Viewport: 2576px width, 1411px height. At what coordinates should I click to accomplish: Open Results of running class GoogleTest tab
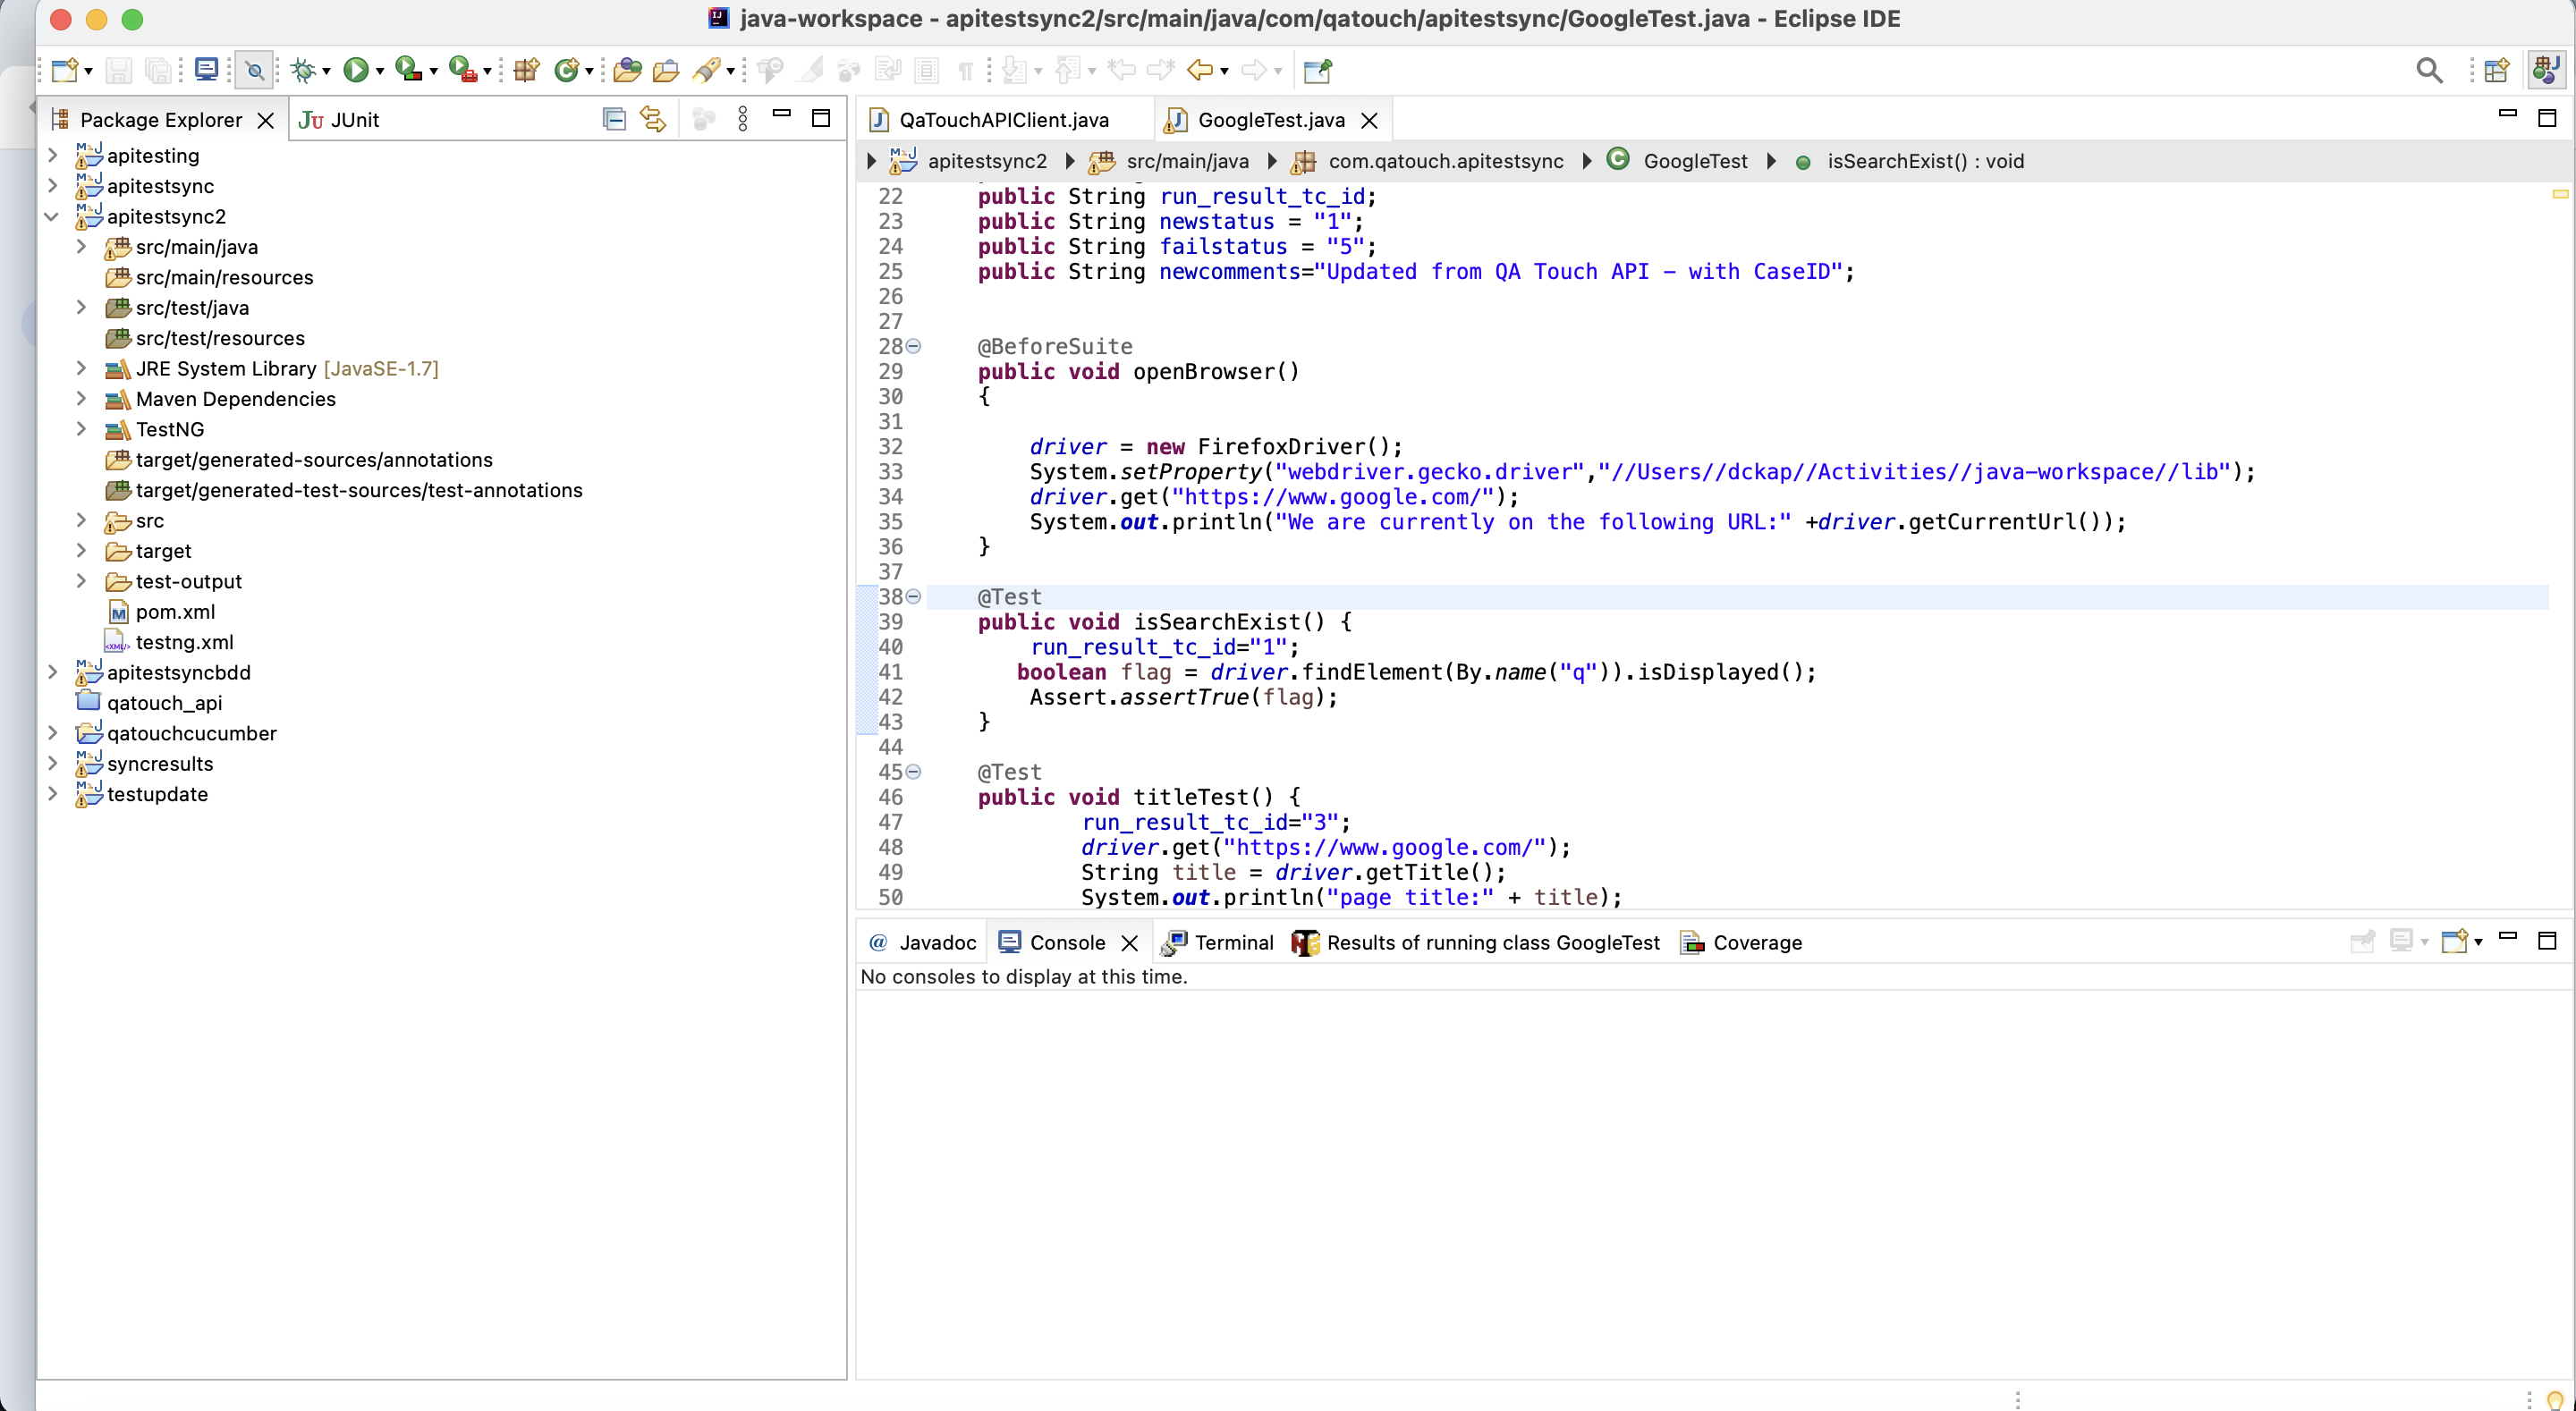1475,942
